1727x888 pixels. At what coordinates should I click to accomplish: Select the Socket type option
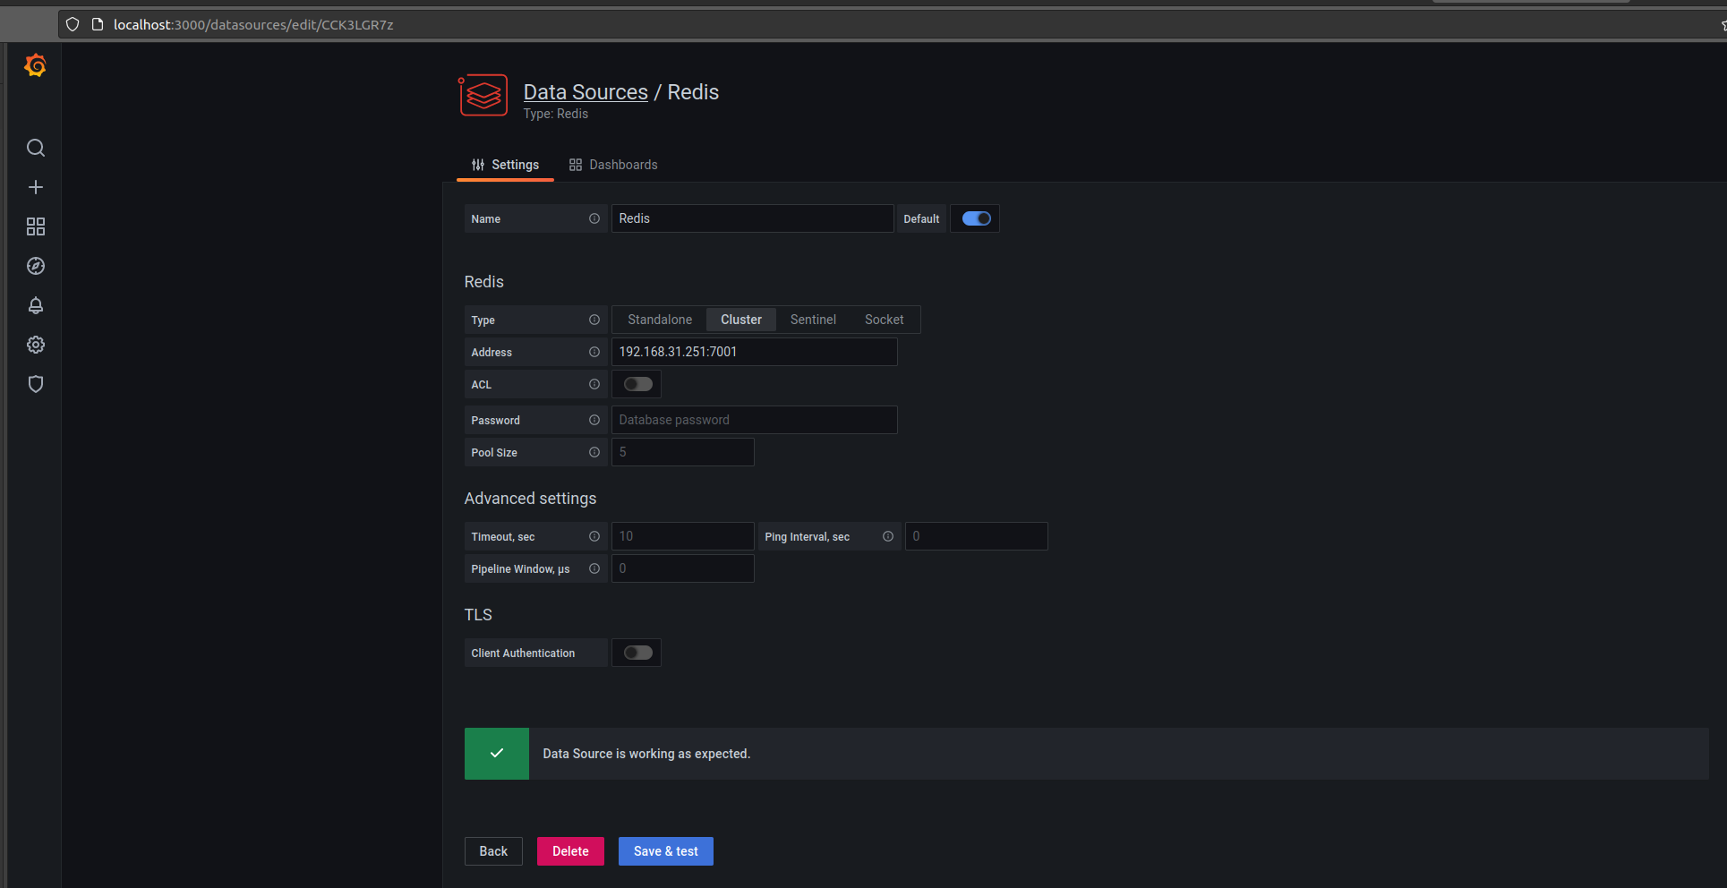(x=885, y=320)
